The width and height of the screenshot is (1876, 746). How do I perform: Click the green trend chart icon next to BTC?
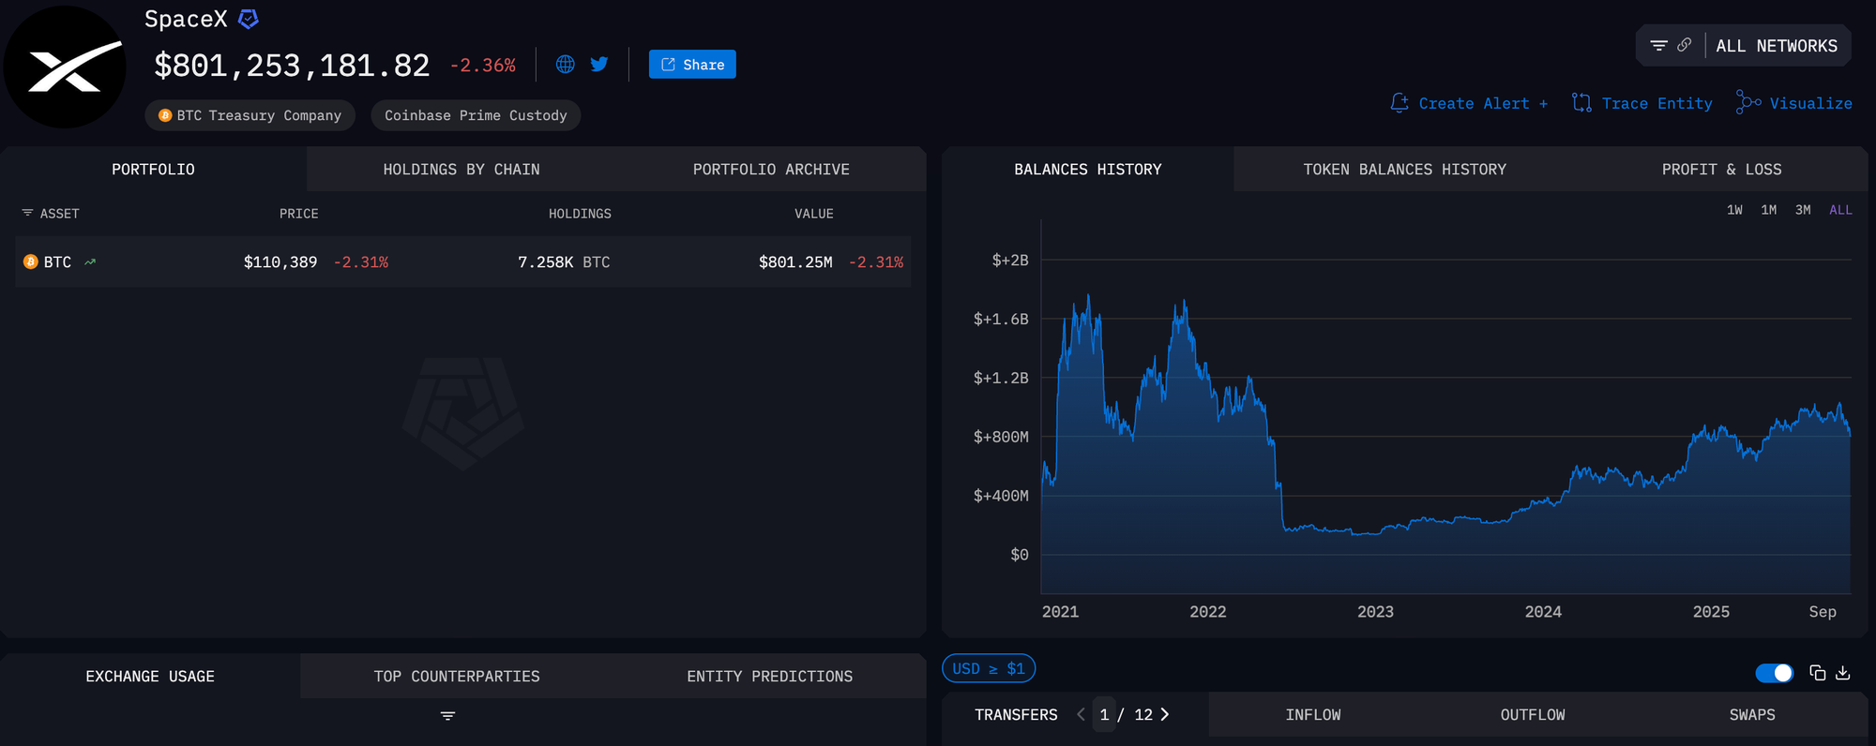click(90, 262)
